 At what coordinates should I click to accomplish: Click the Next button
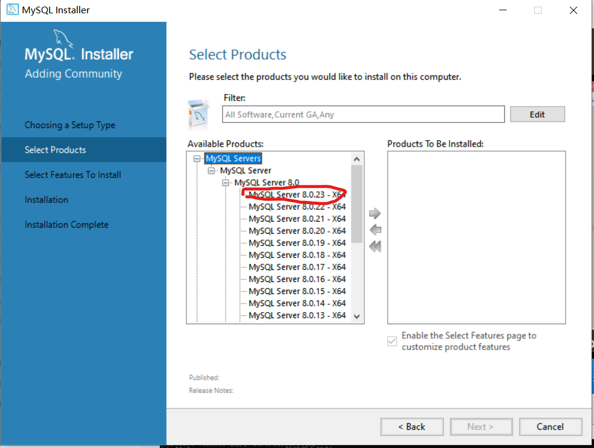(481, 427)
